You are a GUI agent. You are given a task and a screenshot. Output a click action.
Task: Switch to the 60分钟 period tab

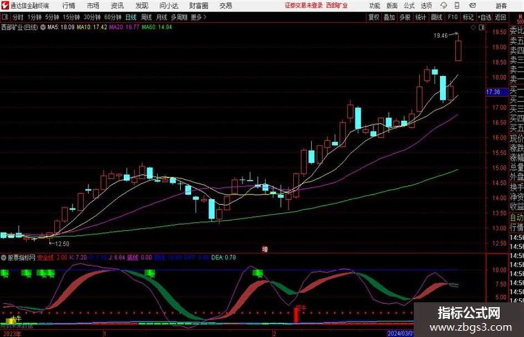point(113,17)
